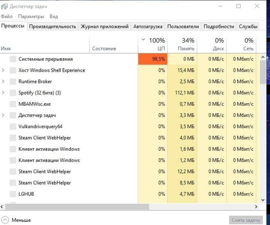Screen dimensions: 270x225
Task: Click the Vulkandriverquery64 process icon
Action: 13,126
